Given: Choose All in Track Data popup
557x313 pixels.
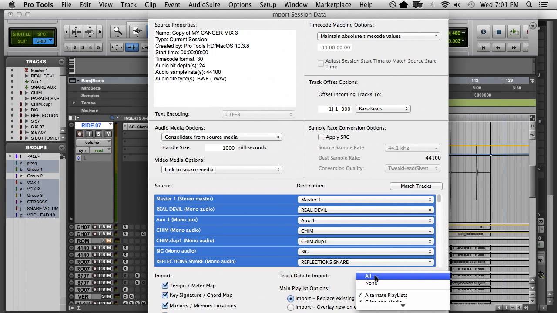Looking at the screenshot, I should [403, 276].
